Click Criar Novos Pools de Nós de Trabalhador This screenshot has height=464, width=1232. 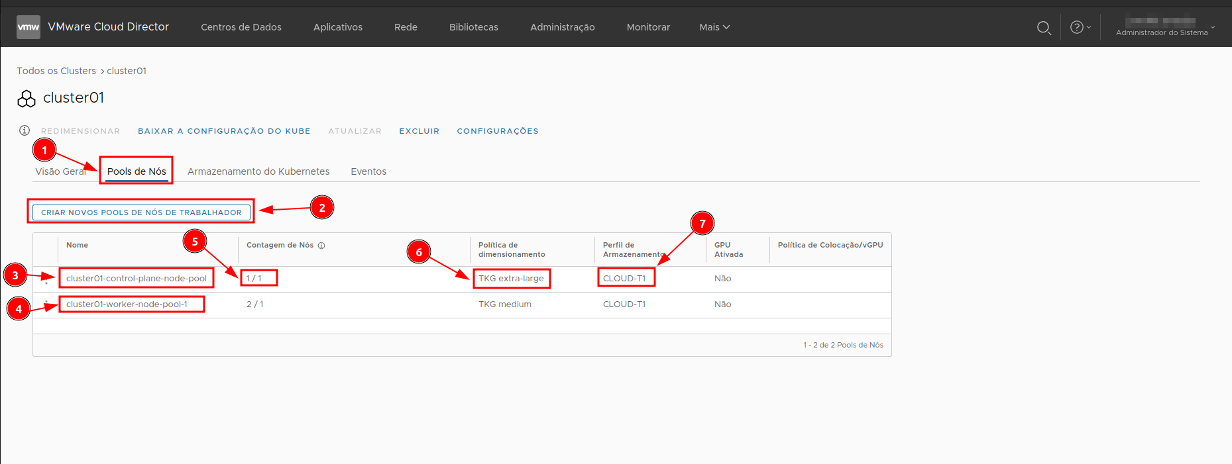141,212
